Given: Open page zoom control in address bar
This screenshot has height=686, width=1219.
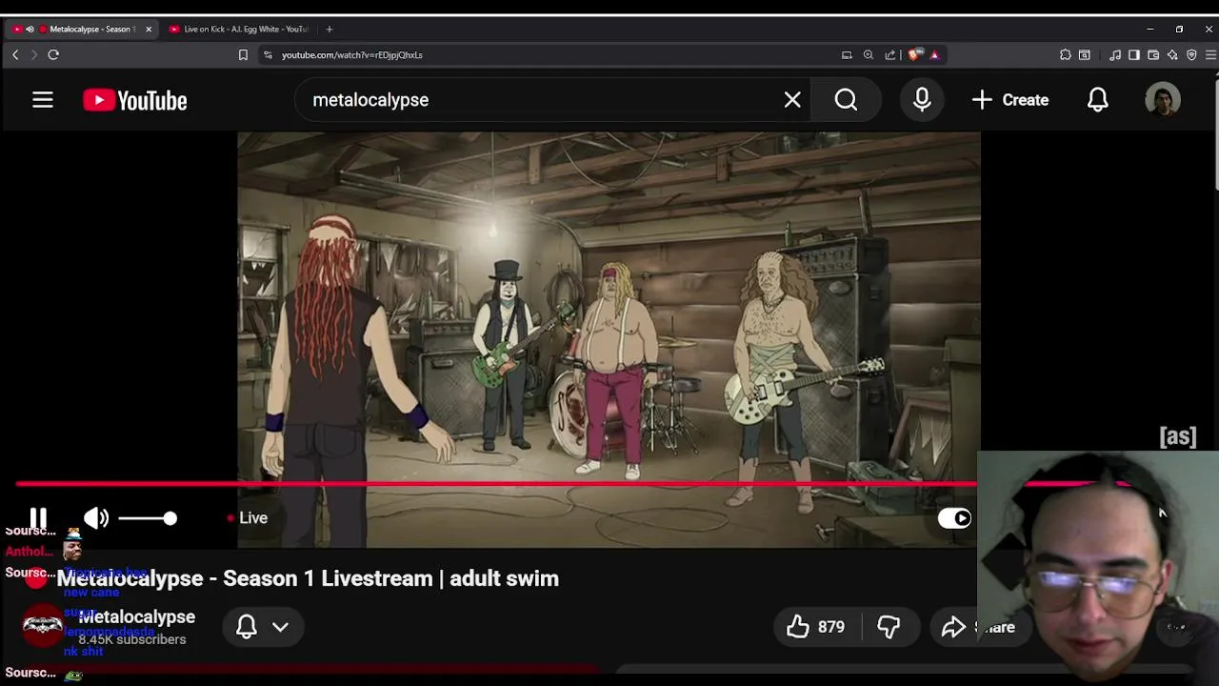Looking at the screenshot, I should [869, 55].
